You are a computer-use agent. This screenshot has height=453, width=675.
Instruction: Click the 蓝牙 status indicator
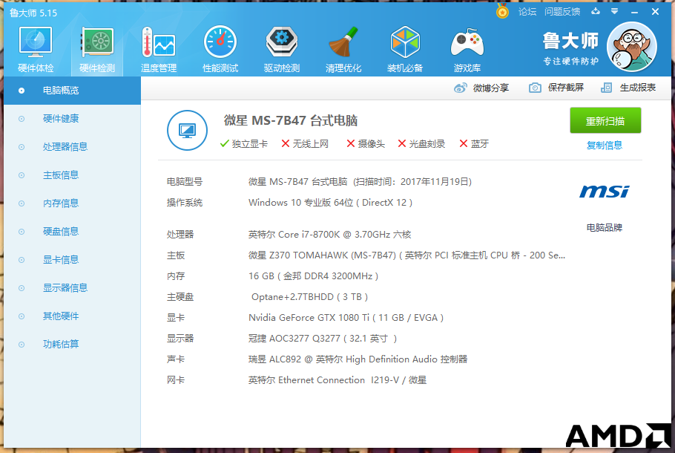coord(474,144)
